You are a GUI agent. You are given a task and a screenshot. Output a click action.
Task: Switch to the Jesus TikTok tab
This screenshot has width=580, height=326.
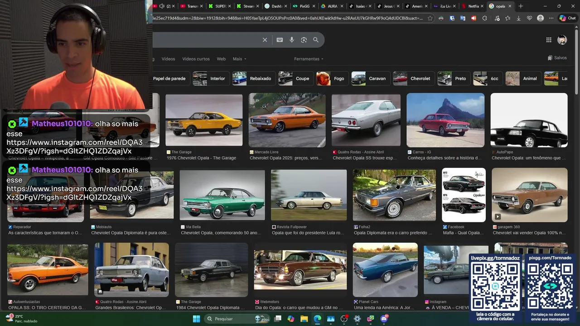pyautogui.click(x=388, y=6)
